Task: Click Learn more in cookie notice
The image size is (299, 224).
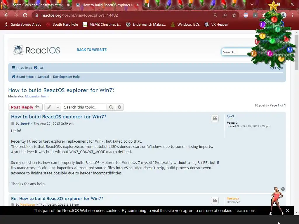Action: (245, 211)
